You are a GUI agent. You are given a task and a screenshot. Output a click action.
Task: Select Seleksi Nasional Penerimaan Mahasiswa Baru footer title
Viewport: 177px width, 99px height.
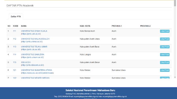click(90, 90)
